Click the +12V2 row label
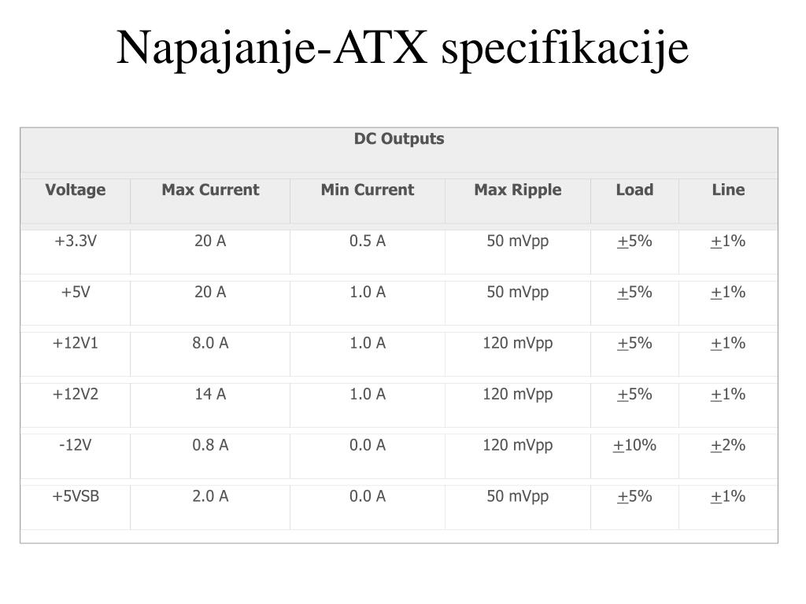806x604 pixels. 76,394
